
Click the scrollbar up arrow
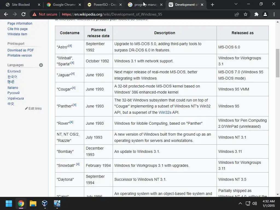coord(278,22)
